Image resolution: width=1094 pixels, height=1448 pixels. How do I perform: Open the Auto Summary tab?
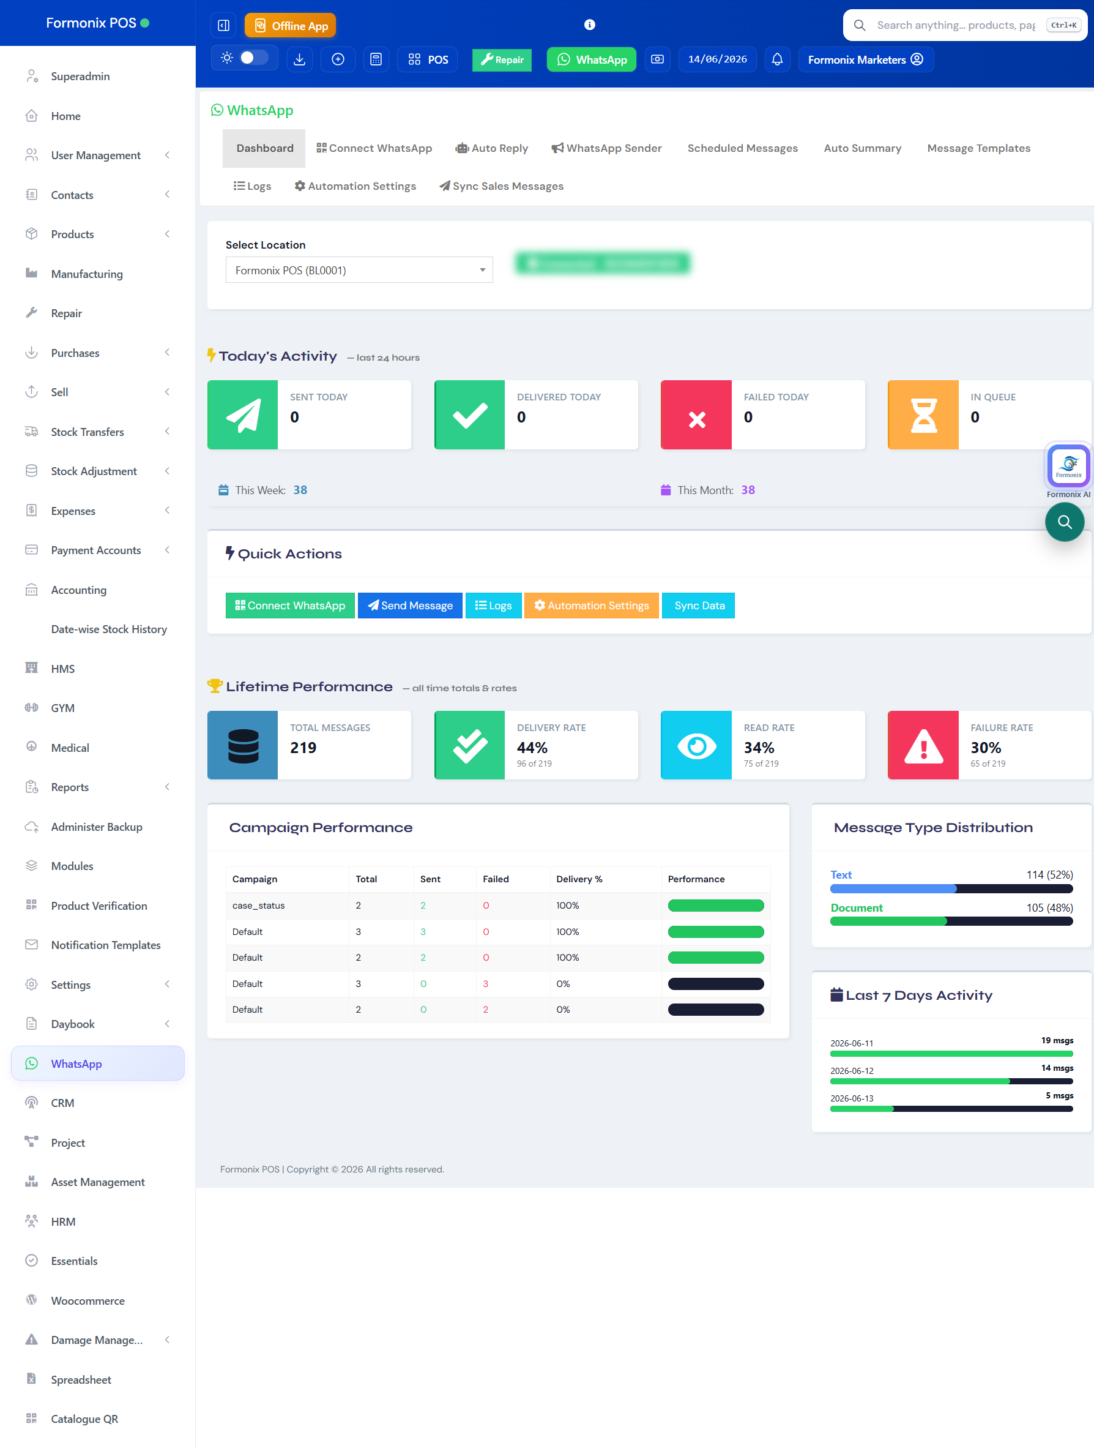click(862, 148)
